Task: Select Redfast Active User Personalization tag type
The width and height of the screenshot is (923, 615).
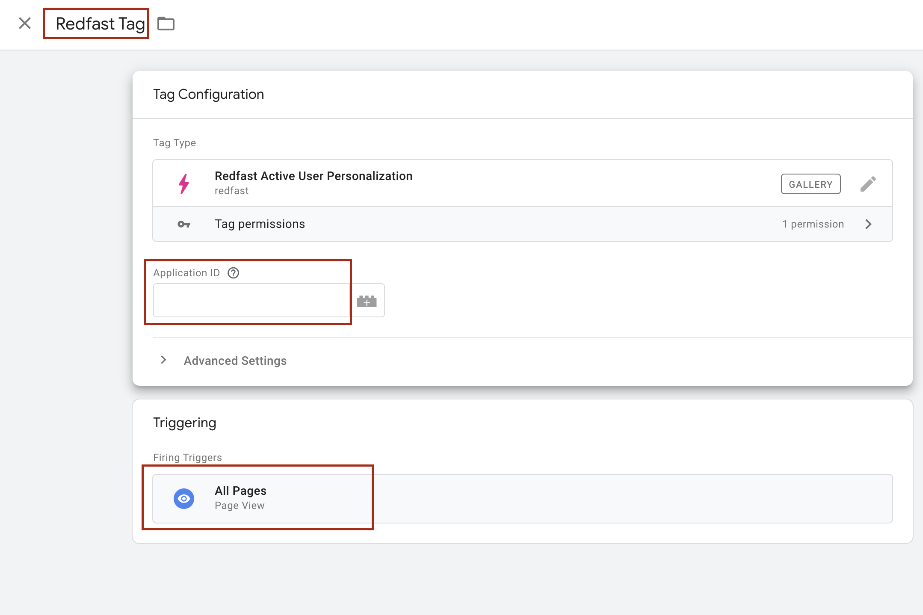Action: (522, 183)
